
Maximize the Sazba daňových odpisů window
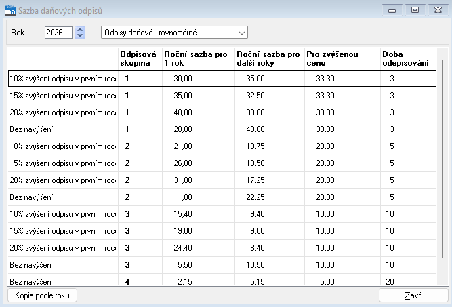pos(415,10)
